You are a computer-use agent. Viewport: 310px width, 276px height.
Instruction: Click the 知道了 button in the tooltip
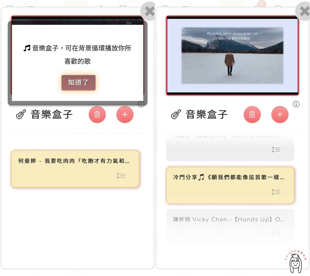click(78, 83)
